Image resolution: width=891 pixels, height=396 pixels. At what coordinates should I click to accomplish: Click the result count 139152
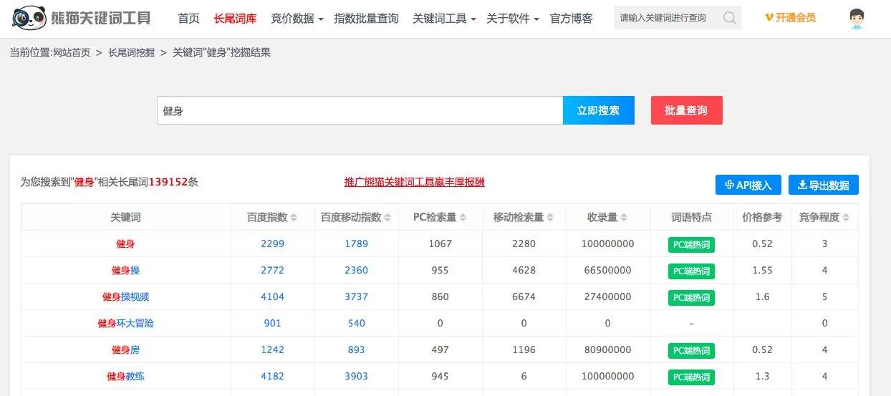168,182
